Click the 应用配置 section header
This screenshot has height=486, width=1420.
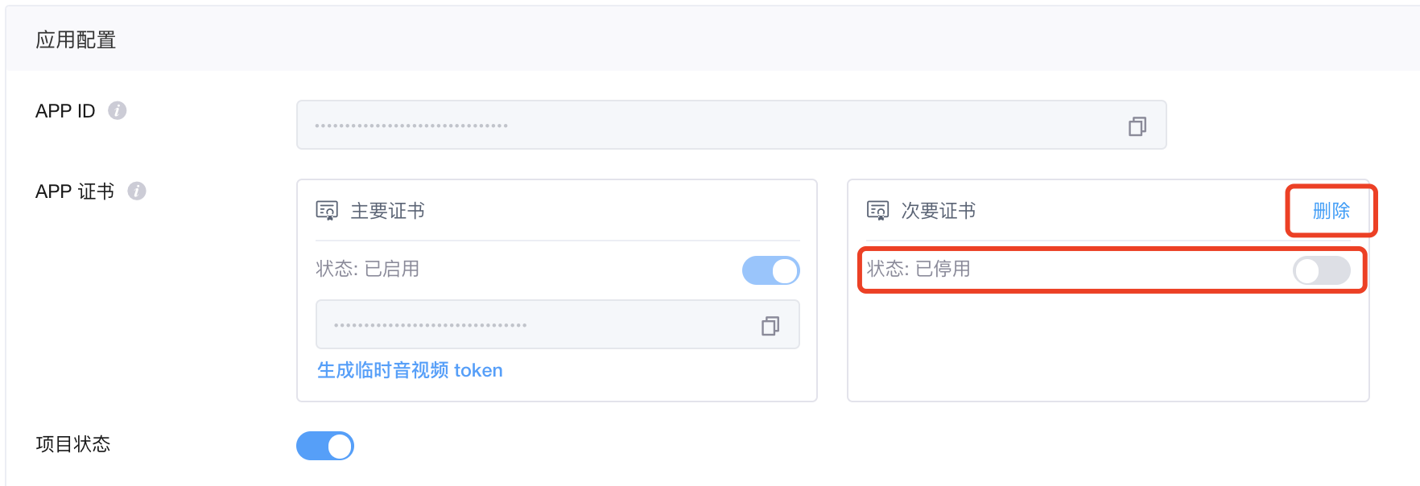point(76,39)
